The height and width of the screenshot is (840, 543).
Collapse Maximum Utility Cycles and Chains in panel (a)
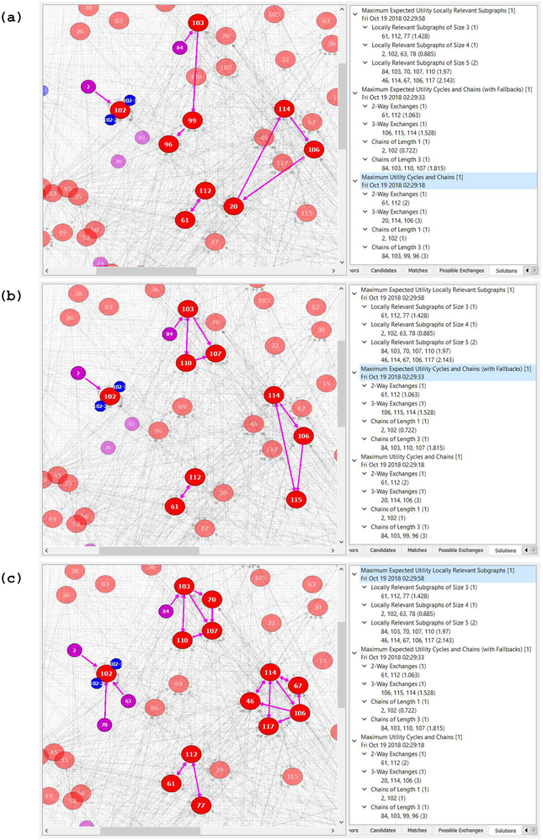click(x=355, y=181)
